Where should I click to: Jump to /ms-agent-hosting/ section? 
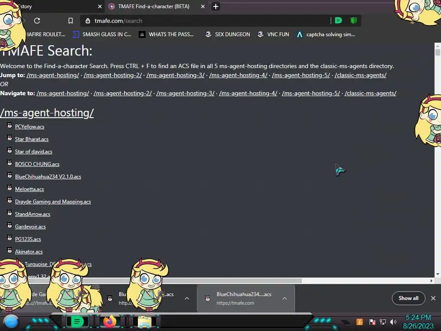53,75
